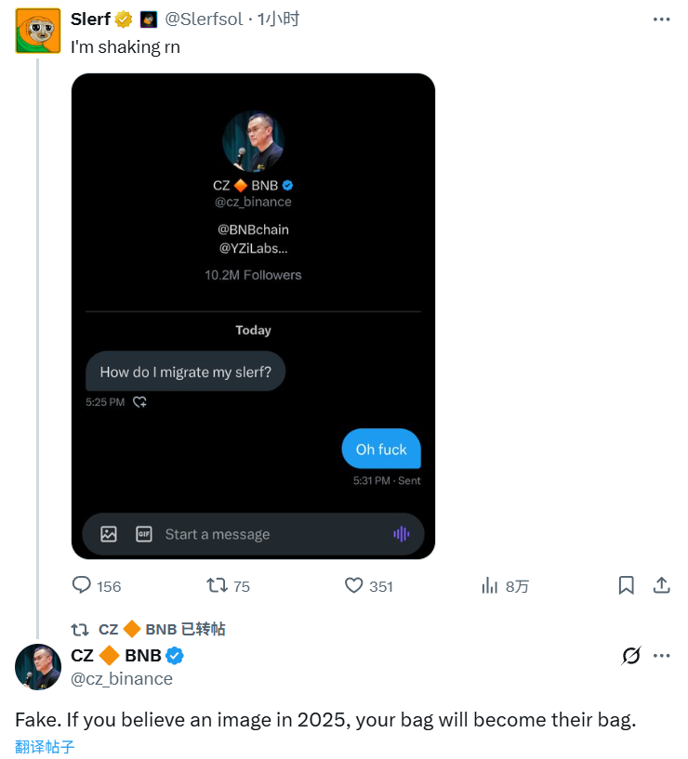Open more options on CZ's post
Viewport: 688px width, 759px height.
[661, 656]
